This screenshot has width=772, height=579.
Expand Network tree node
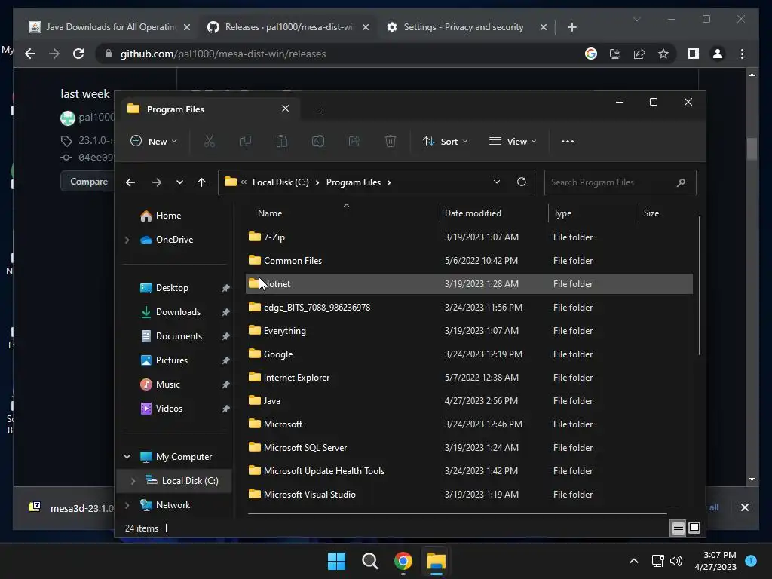(x=127, y=505)
